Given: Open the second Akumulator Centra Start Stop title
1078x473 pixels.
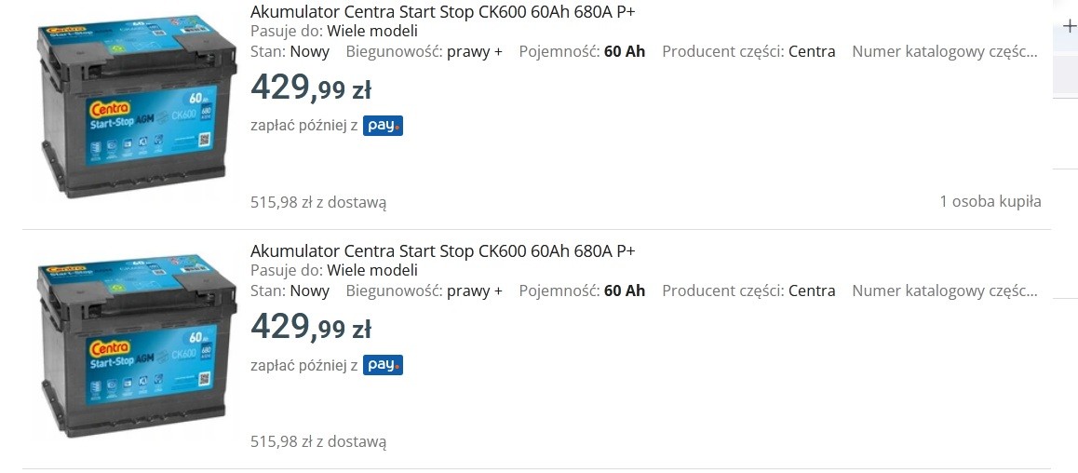Looking at the screenshot, I should point(442,251).
